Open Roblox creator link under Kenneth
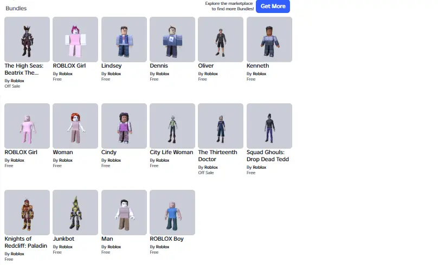The image size is (438, 265). 260,74
